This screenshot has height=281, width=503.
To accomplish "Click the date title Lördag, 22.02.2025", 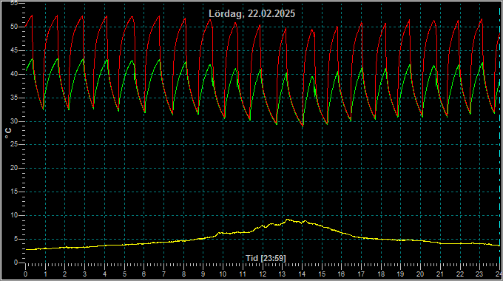I will tap(251, 14).
